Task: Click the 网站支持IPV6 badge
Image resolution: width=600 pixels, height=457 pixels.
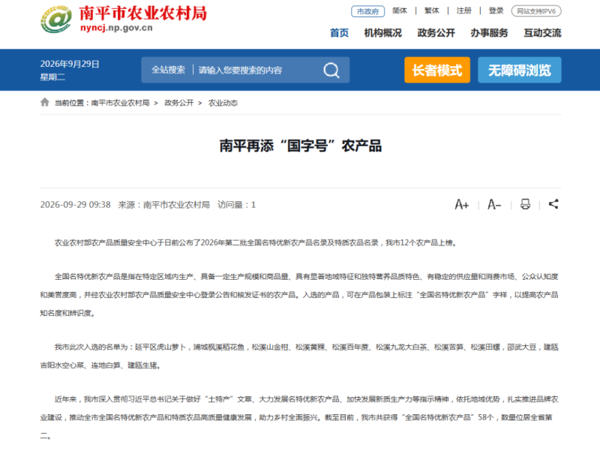Action: (536, 11)
